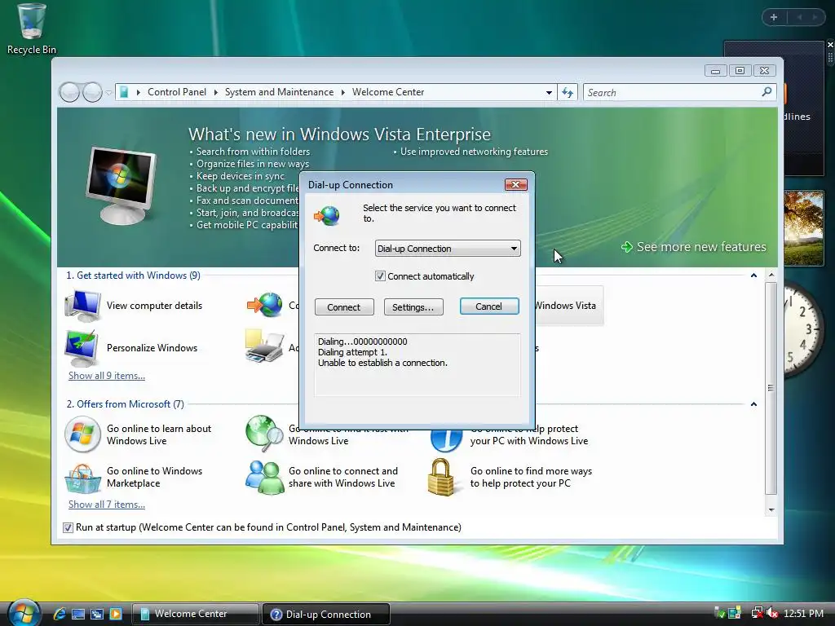This screenshot has height=626, width=835.
Task: Open the Recycle Bin desktop icon
Action: pos(31,29)
